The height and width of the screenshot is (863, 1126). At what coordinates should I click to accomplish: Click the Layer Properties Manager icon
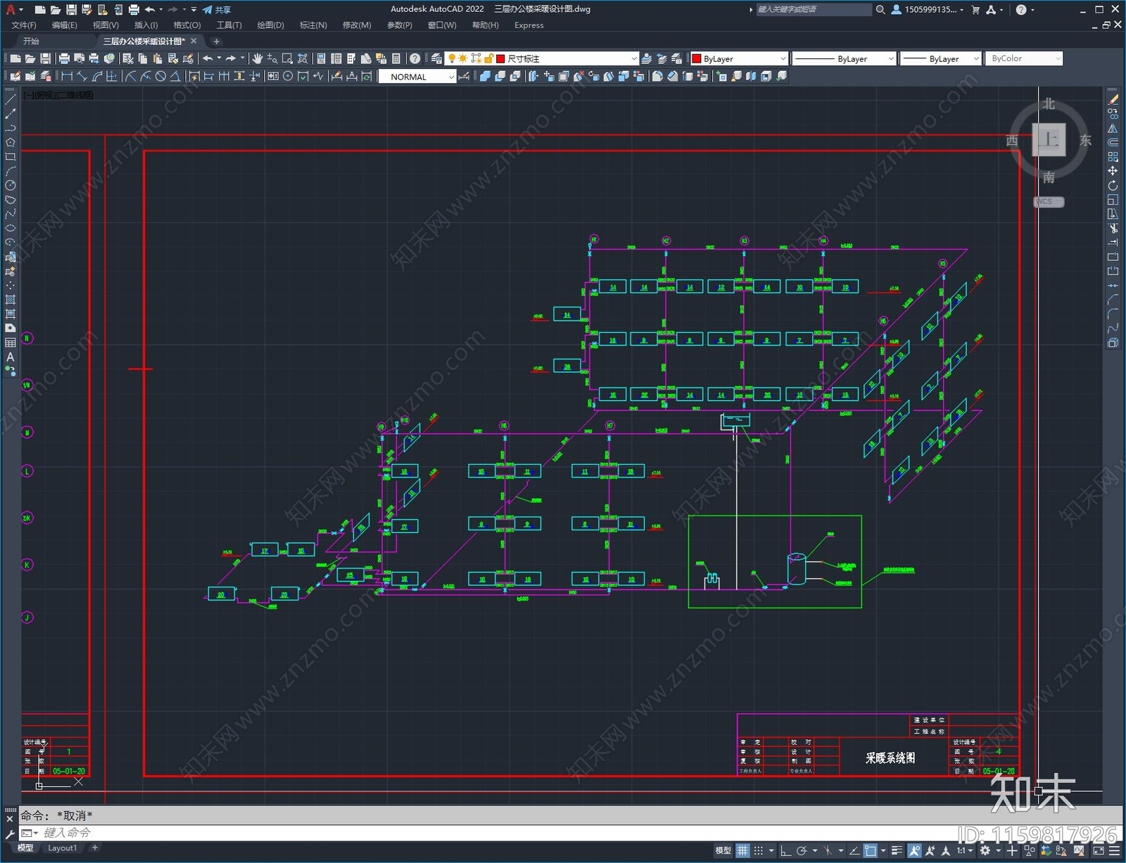(x=436, y=58)
